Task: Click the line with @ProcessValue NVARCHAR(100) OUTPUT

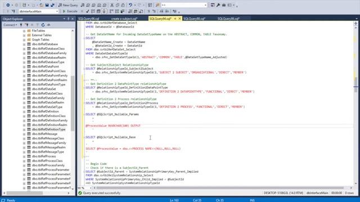Action: [x=113, y=126]
